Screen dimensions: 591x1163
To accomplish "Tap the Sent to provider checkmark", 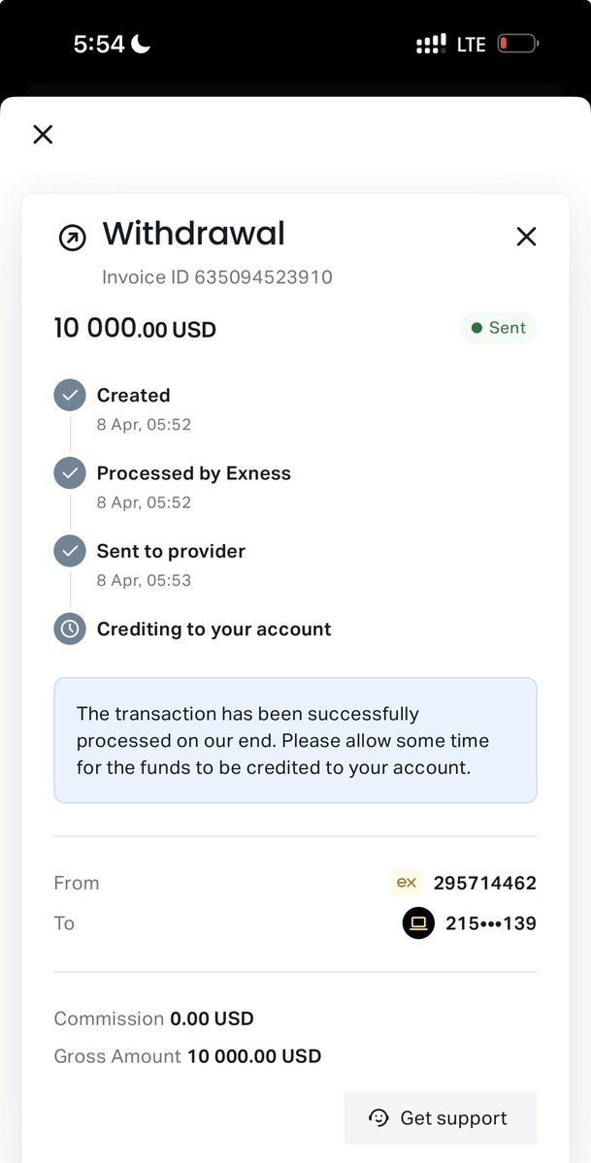I will click(x=69, y=551).
